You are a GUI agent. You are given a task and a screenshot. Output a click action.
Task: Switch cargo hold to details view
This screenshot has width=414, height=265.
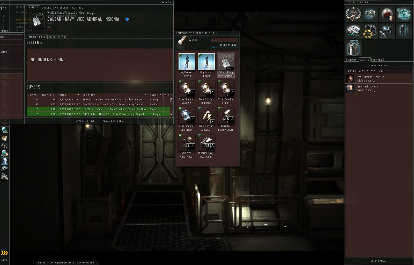pyautogui.click(x=193, y=40)
